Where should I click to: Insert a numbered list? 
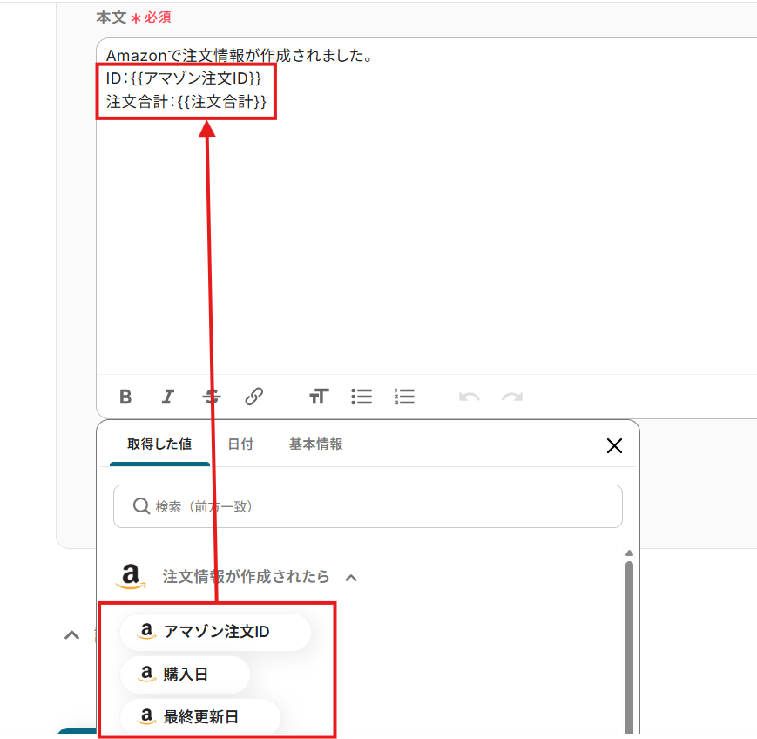click(x=404, y=397)
